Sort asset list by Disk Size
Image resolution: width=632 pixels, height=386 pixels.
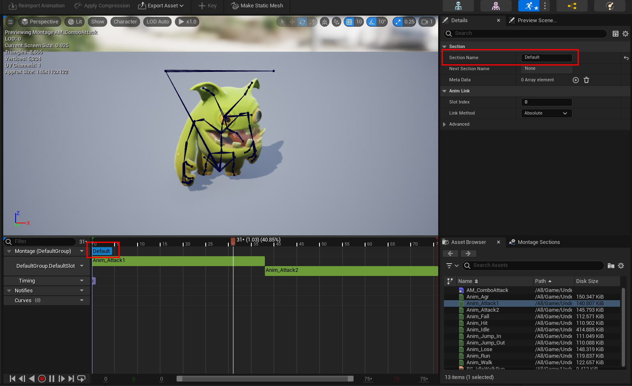point(587,281)
